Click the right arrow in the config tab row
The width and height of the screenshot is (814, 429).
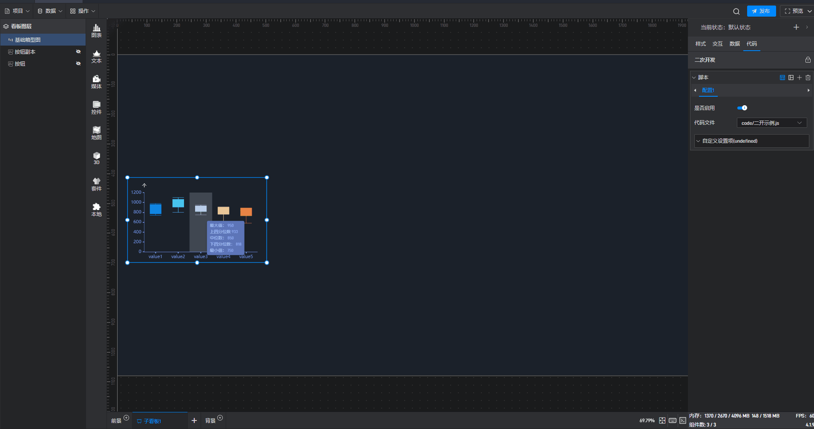click(x=808, y=90)
